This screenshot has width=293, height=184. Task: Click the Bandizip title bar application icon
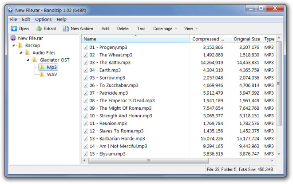click(x=11, y=10)
